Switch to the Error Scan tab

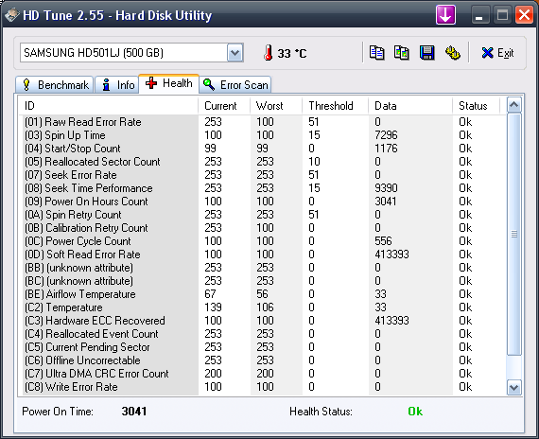tap(235, 84)
